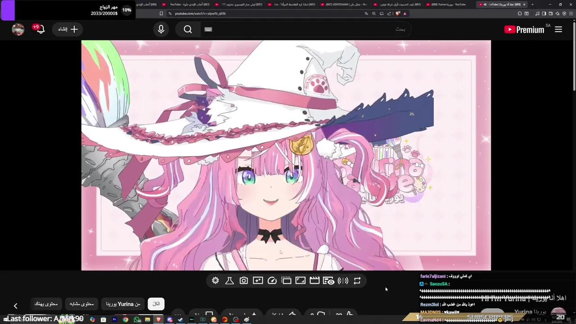Switch to the 'Yurina يورينا - YouTube' browser tab

pos(448,4)
